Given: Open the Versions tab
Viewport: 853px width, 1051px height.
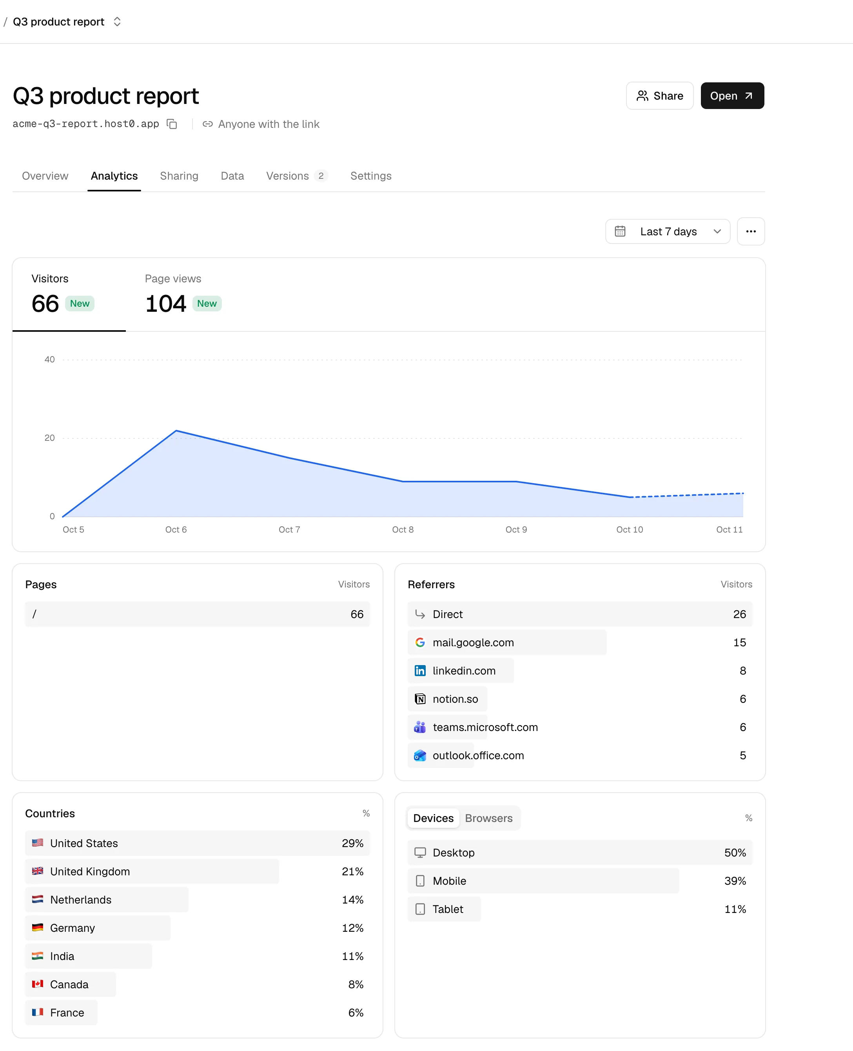Looking at the screenshot, I should tap(297, 176).
